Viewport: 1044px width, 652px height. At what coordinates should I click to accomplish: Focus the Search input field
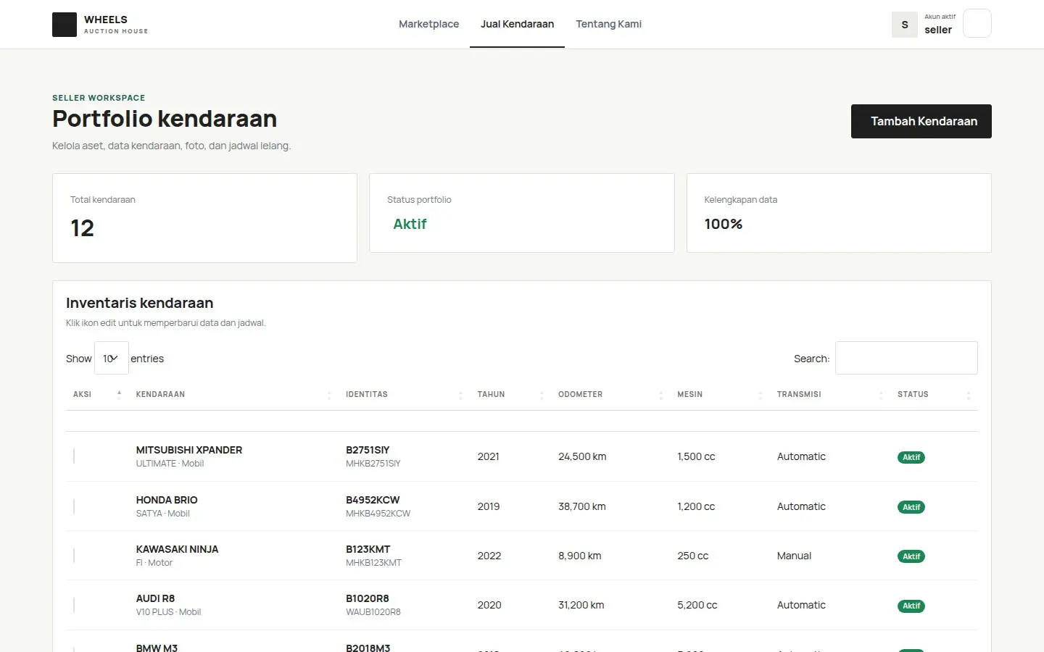(x=906, y=358)
